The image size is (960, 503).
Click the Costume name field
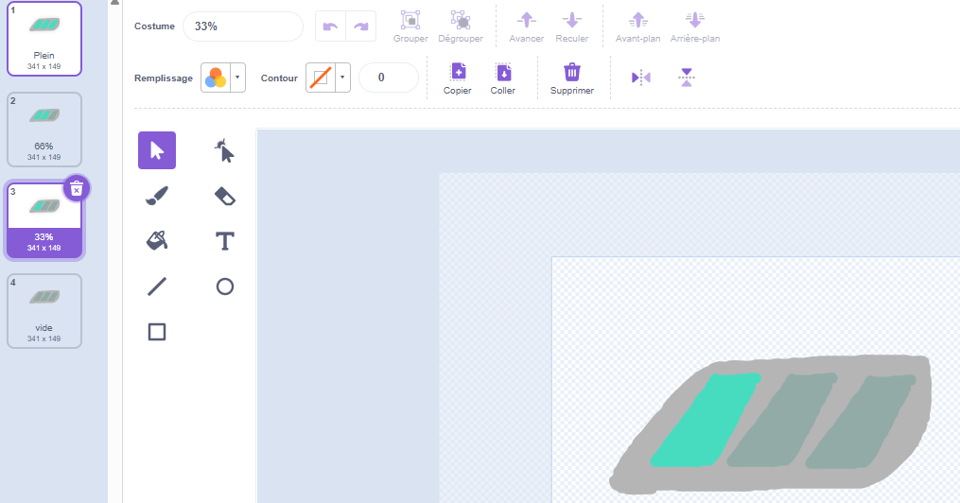[243, 26]
